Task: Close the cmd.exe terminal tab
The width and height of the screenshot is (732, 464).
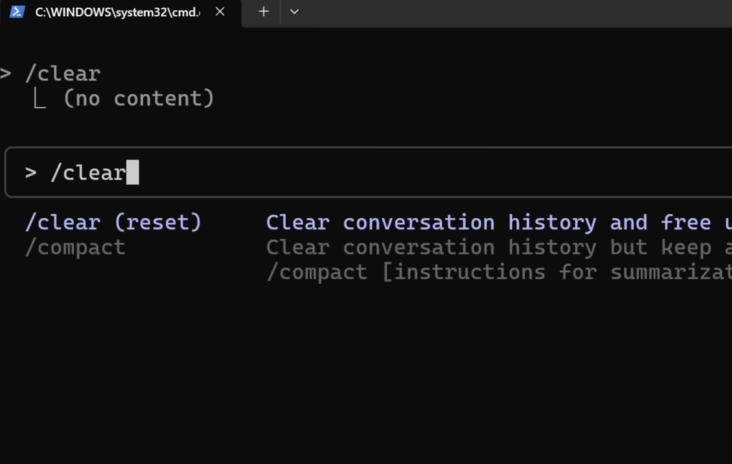Action: tap(220, 12)
